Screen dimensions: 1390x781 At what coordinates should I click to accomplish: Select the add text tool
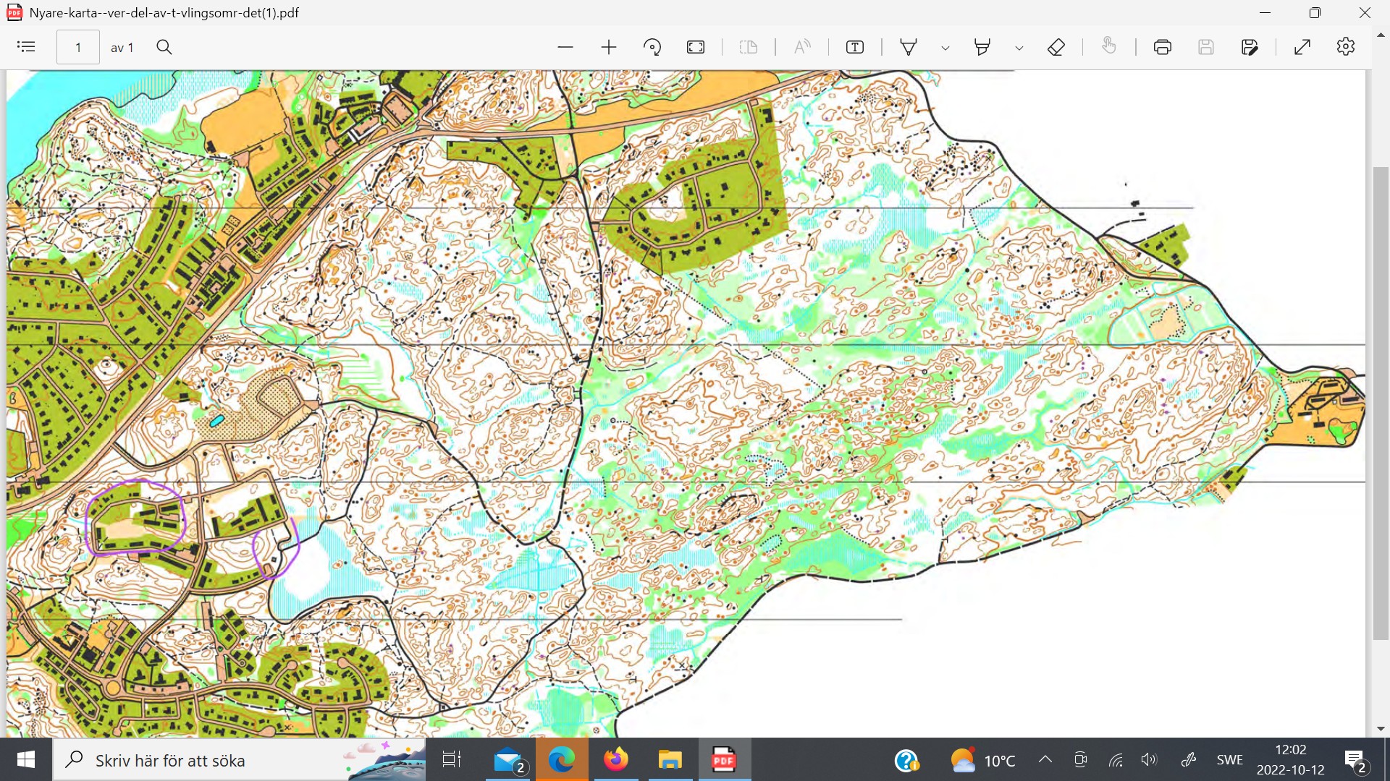[855, 47]
